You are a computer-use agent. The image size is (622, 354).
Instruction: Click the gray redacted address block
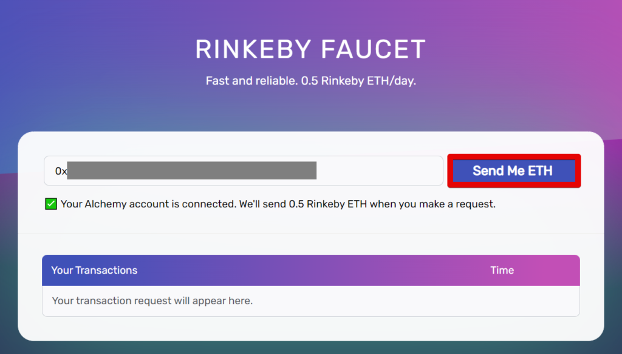pos(191,171)
